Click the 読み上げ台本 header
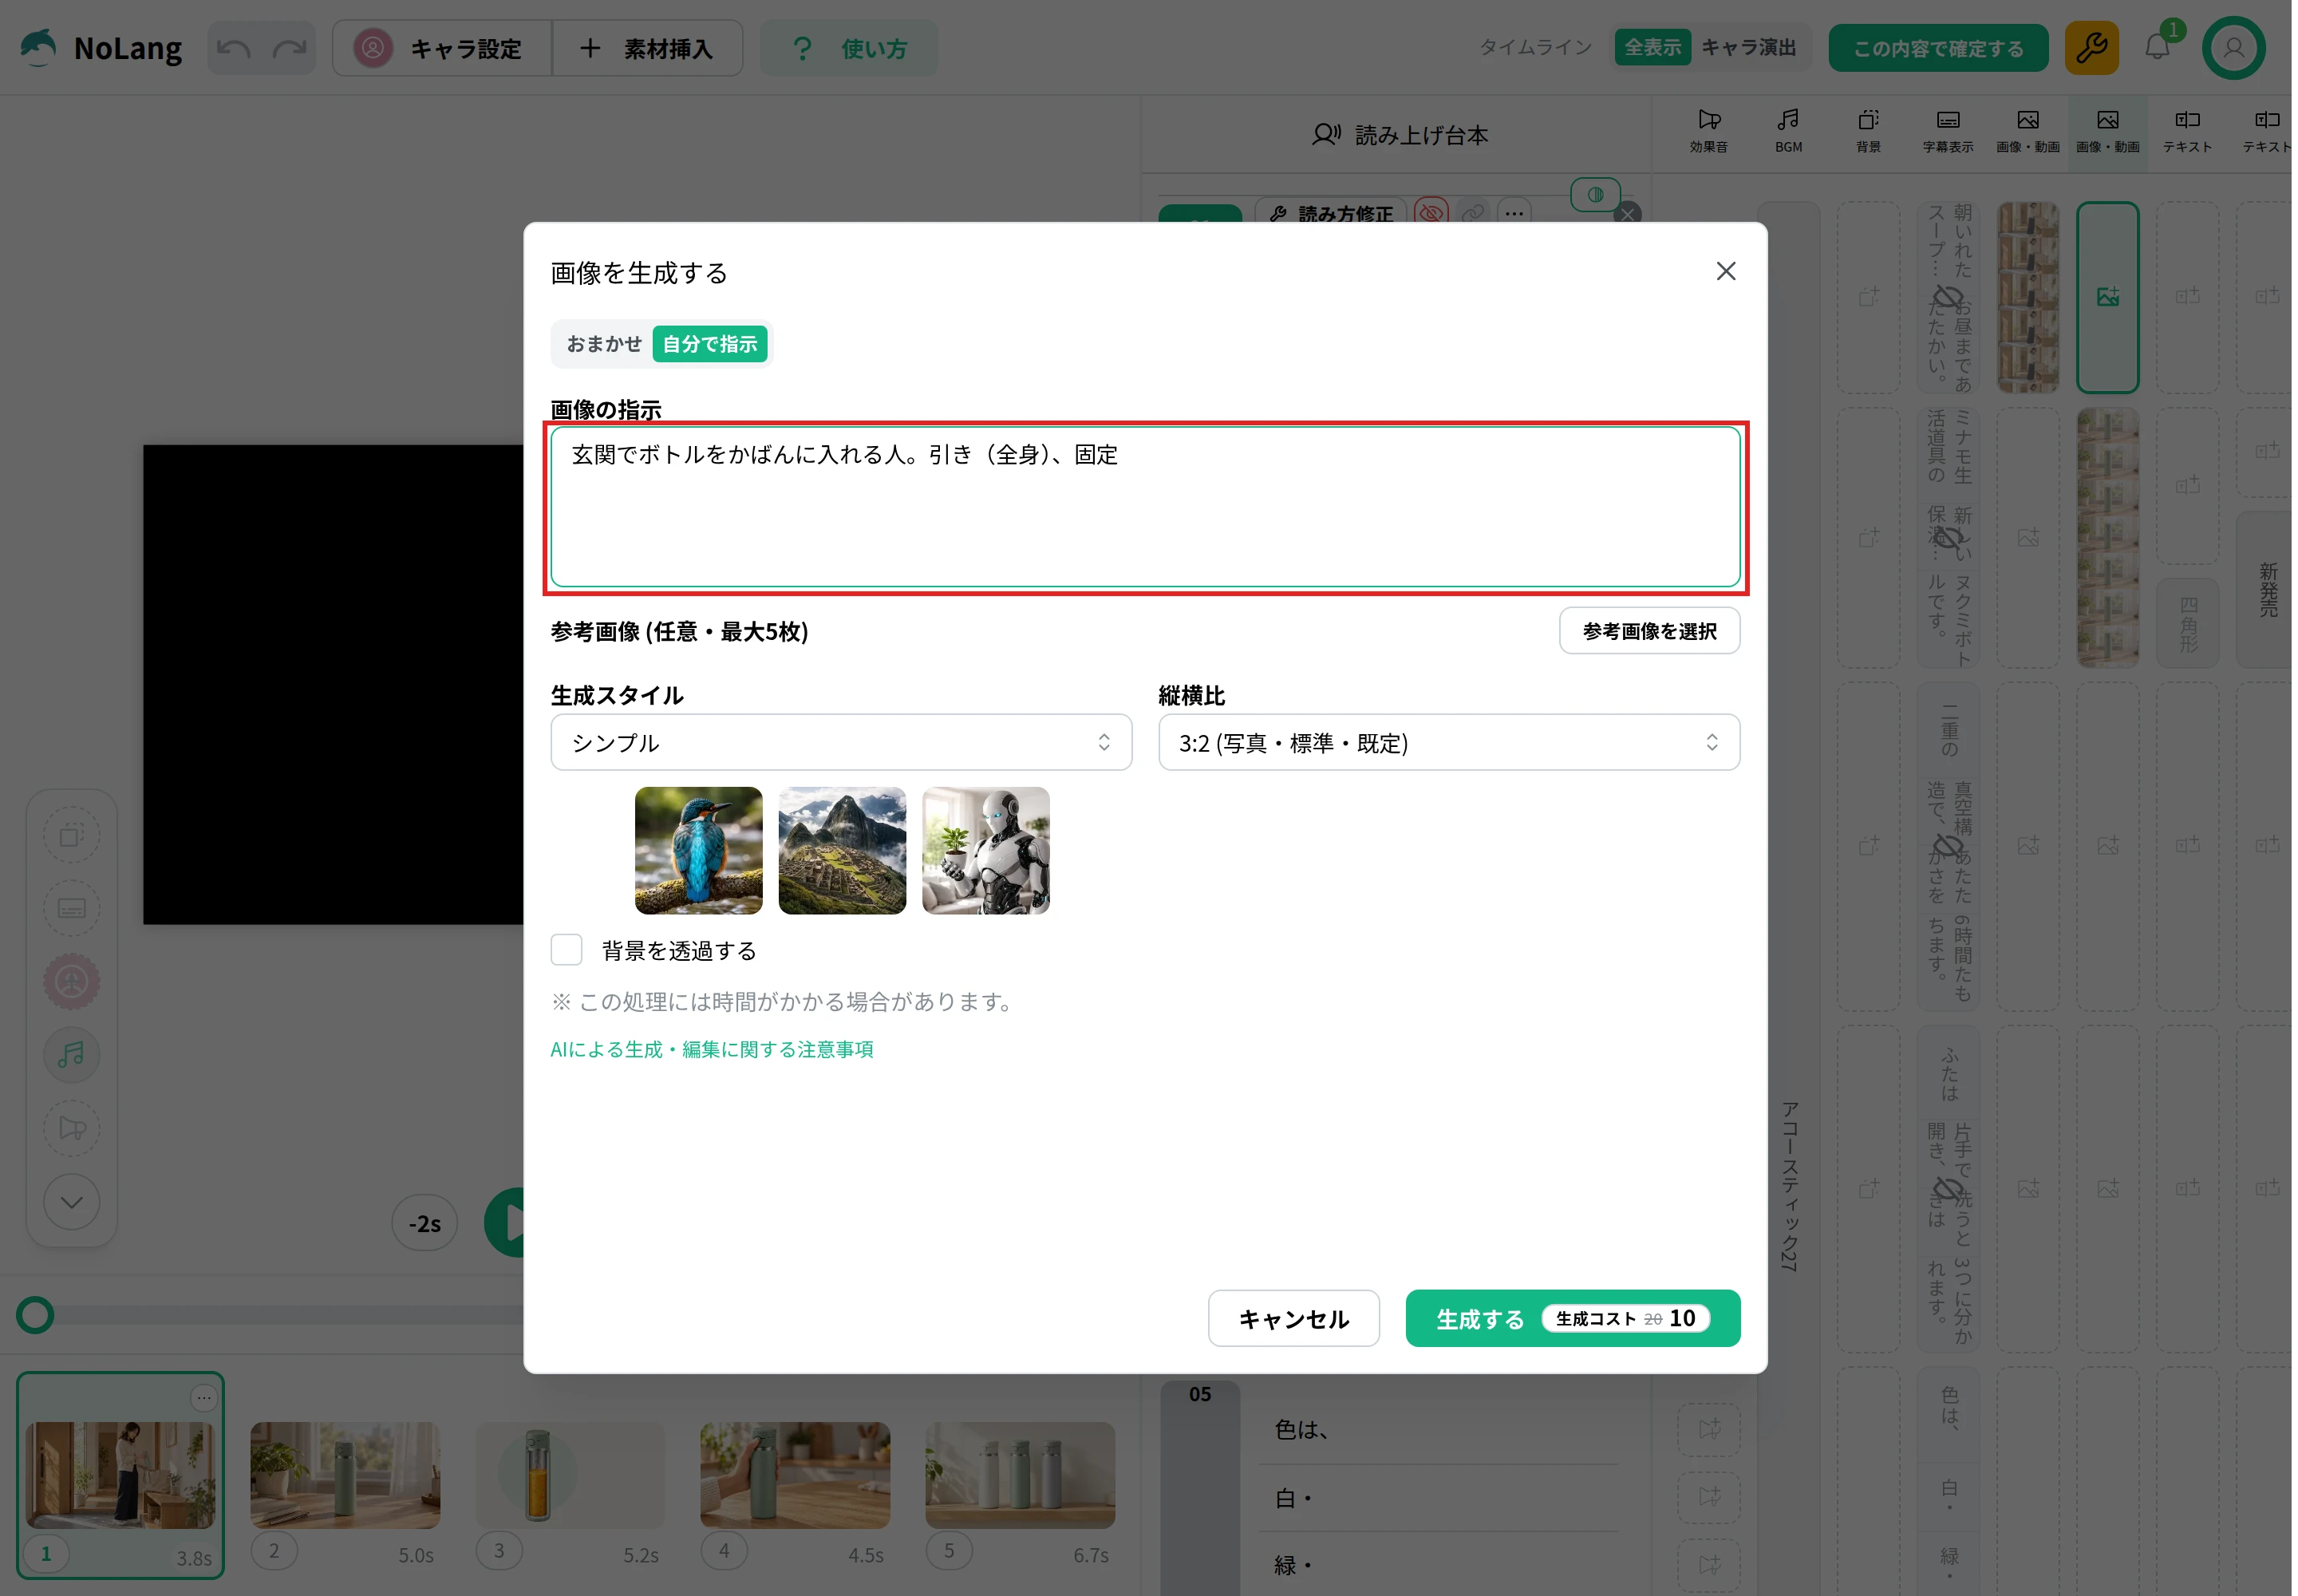The image size is (2298, 1596). [x=1399, y=134]
